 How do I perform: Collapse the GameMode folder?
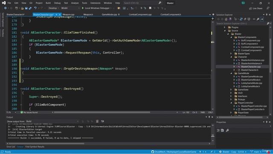click(x=231, y=73)
